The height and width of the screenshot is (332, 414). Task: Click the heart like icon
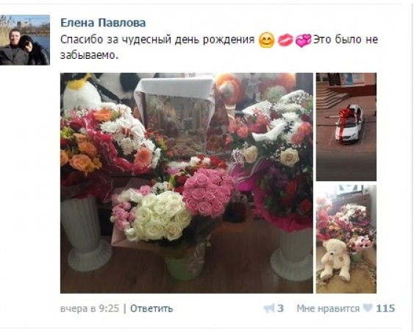point(368,308)
